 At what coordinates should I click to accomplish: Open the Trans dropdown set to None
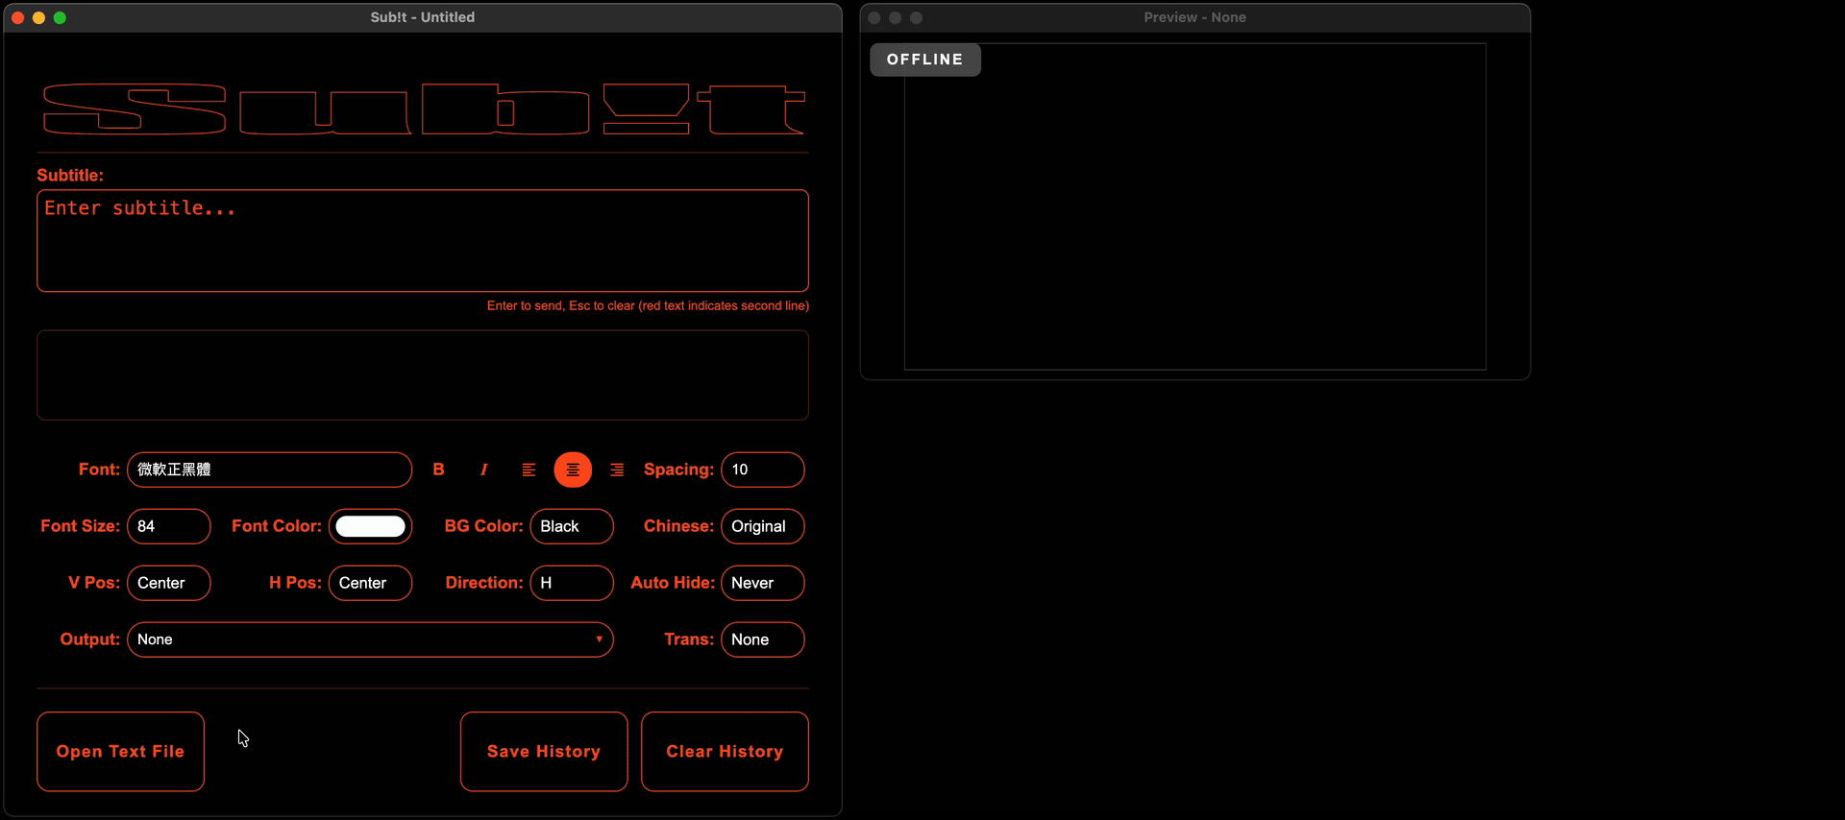762,639
